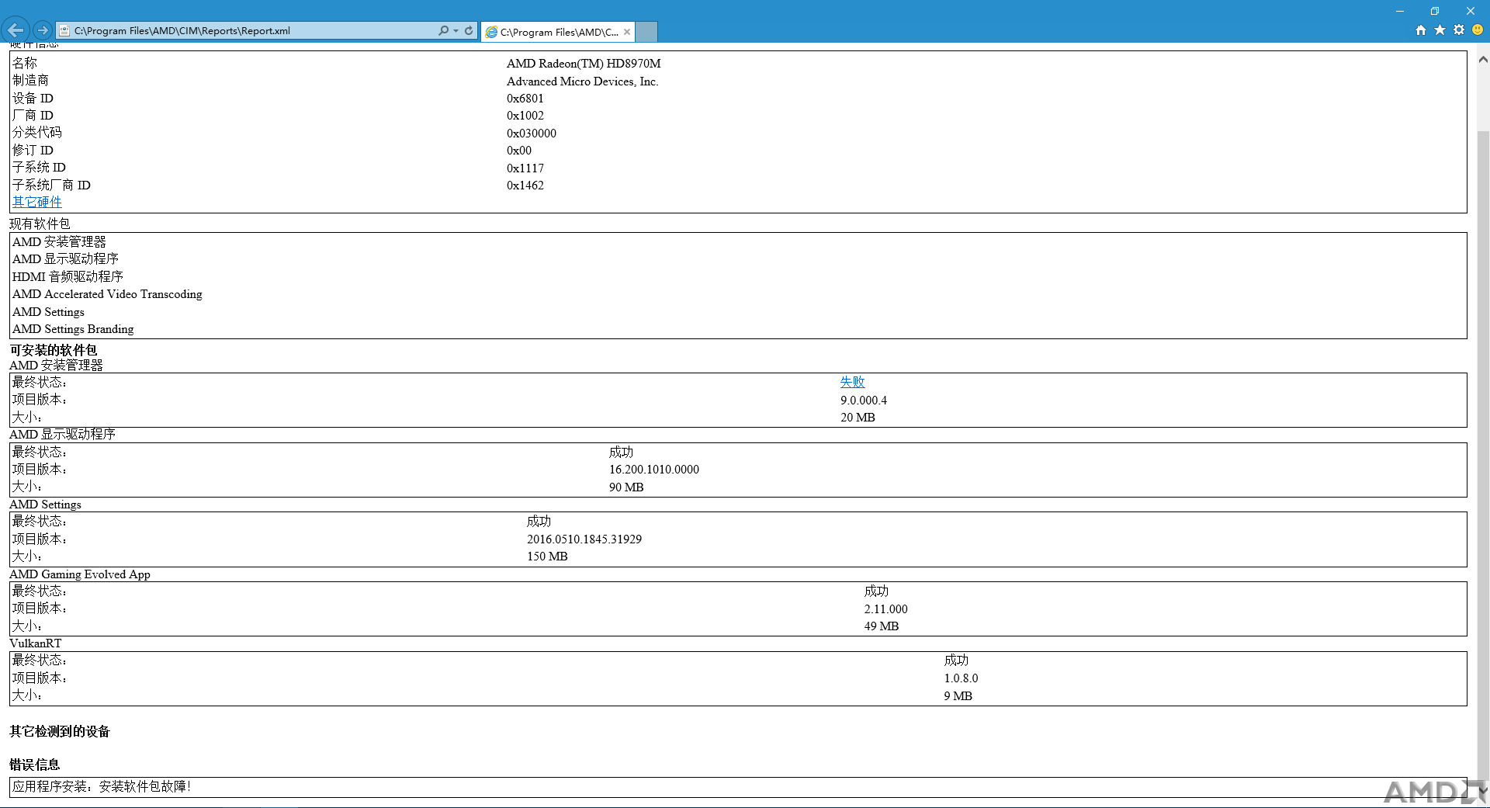Click AMD Settings Branding entry
This screenshot has height=808, width=1490.
pos(73,329)
